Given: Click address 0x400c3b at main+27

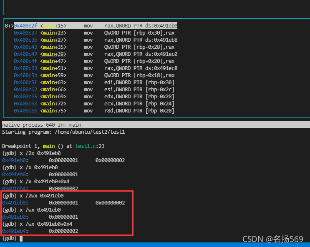Looking at the screenshot, I should (x=25, y=40).
